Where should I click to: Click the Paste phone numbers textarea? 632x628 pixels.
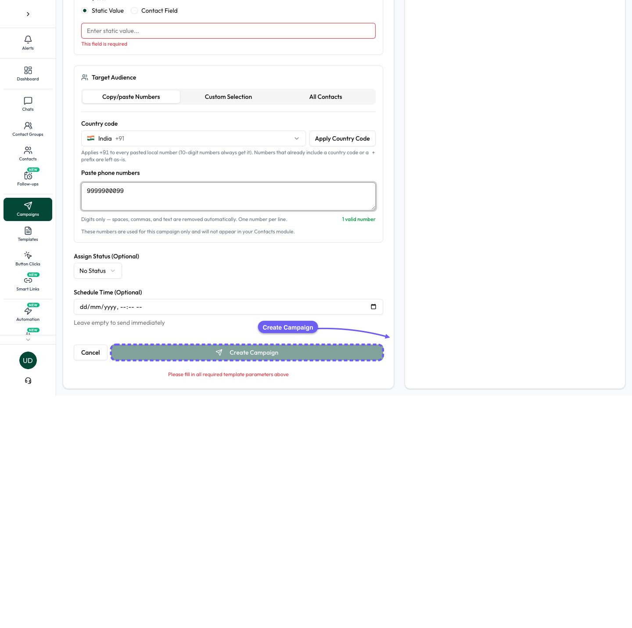coord(228,196)
